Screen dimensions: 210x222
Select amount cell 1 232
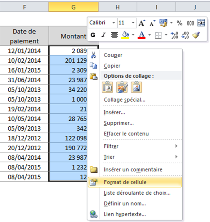pos(68,167)
